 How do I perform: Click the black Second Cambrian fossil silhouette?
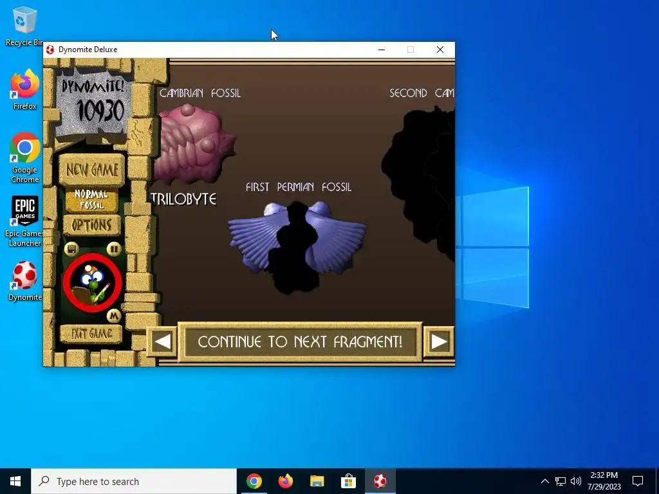click(x=418, y=183)
